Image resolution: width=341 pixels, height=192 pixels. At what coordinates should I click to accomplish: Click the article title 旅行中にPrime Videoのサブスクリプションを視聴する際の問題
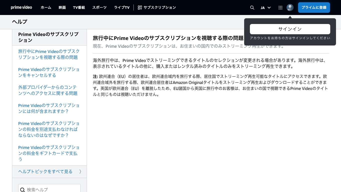click(x=168, y=38)
